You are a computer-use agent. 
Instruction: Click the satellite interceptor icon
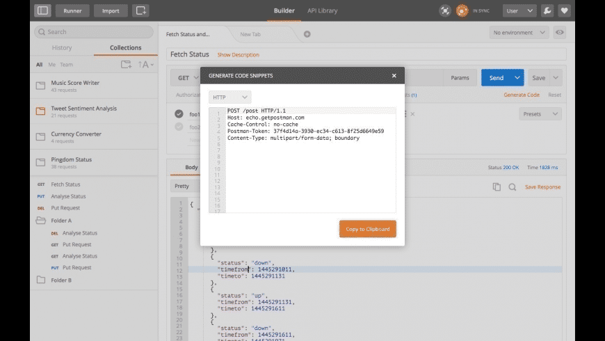(445, 10)
